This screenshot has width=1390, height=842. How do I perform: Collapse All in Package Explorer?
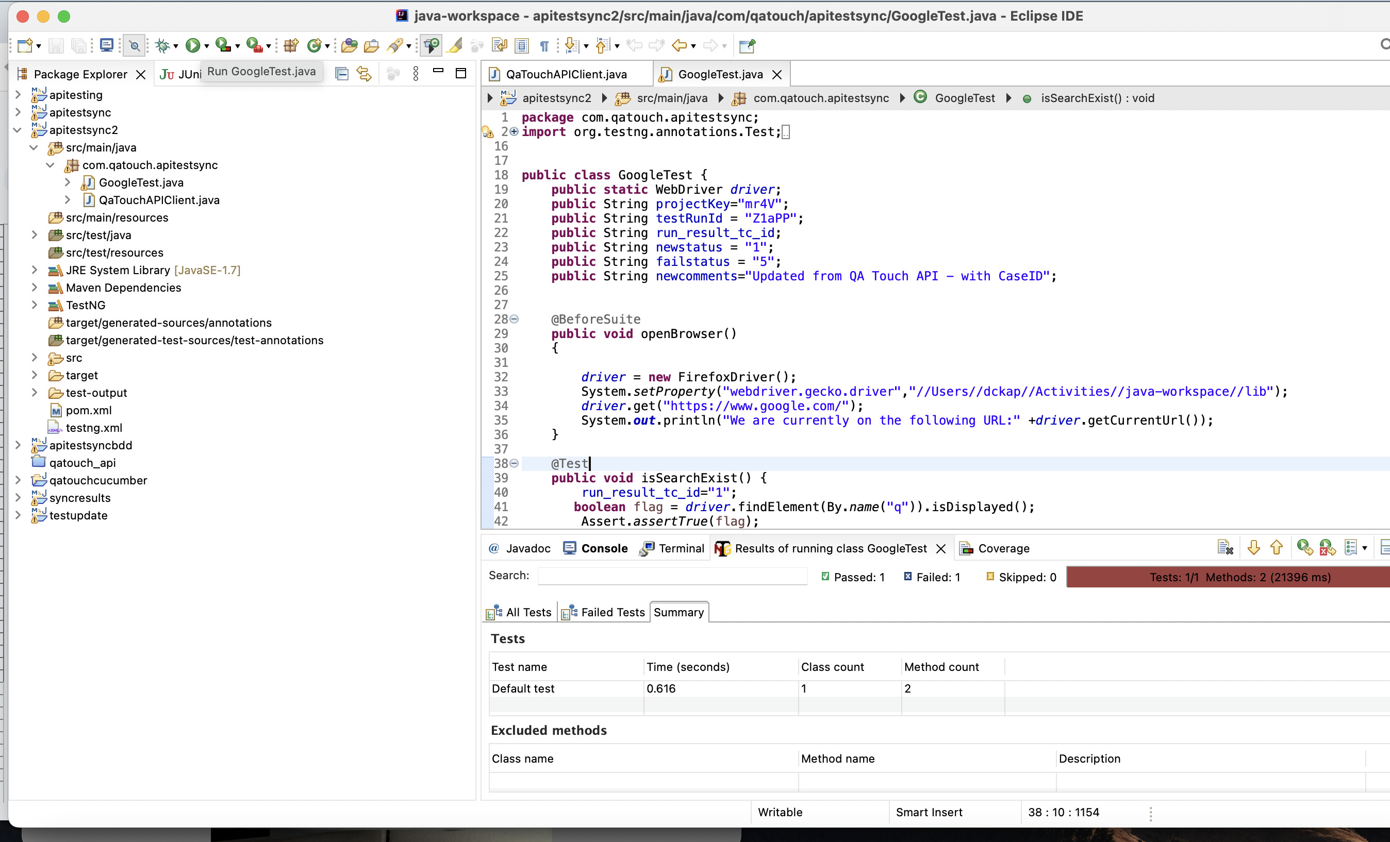(x=341, y=74)
